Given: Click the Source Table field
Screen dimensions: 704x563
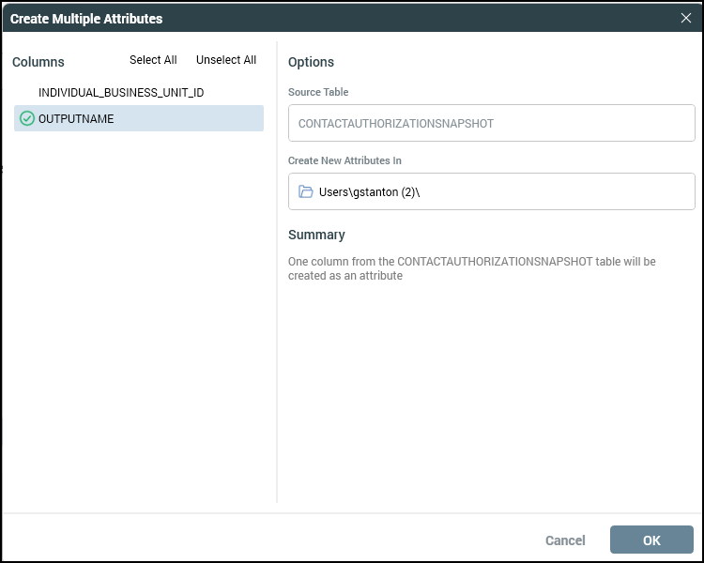Looking at the screenshot, I should click(491, 123).
